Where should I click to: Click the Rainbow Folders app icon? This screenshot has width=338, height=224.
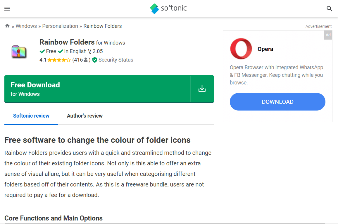19,52
